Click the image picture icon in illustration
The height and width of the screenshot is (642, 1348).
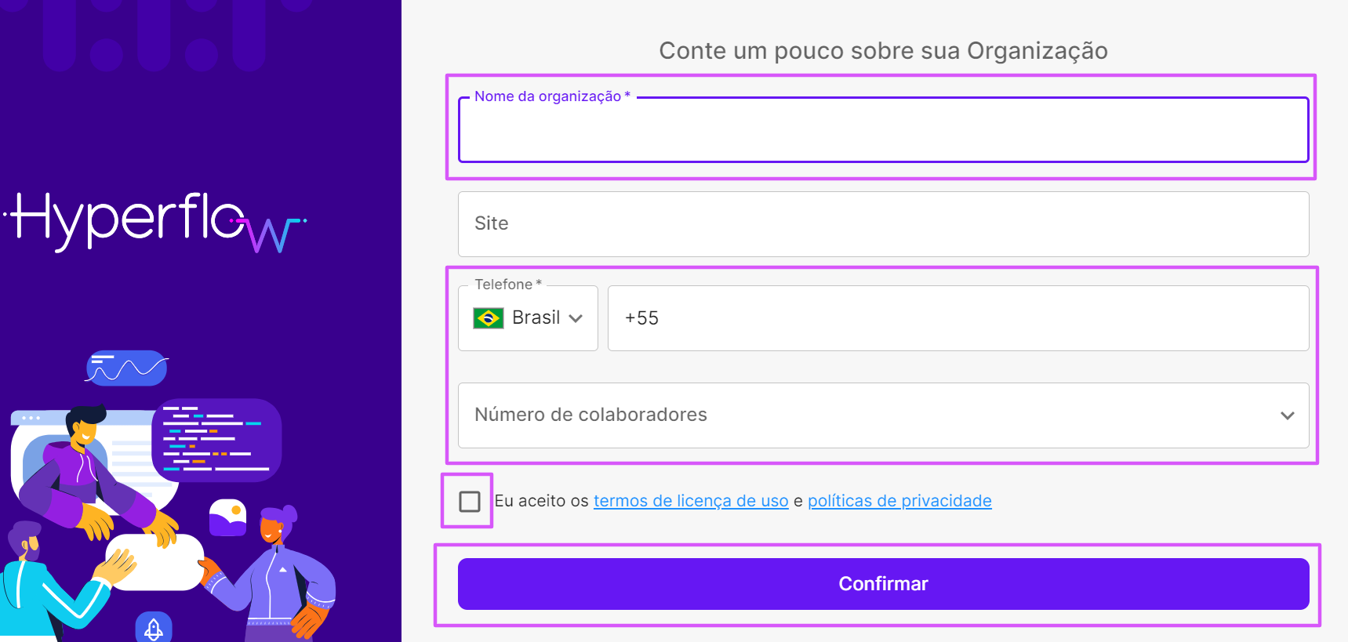(228, 517)
